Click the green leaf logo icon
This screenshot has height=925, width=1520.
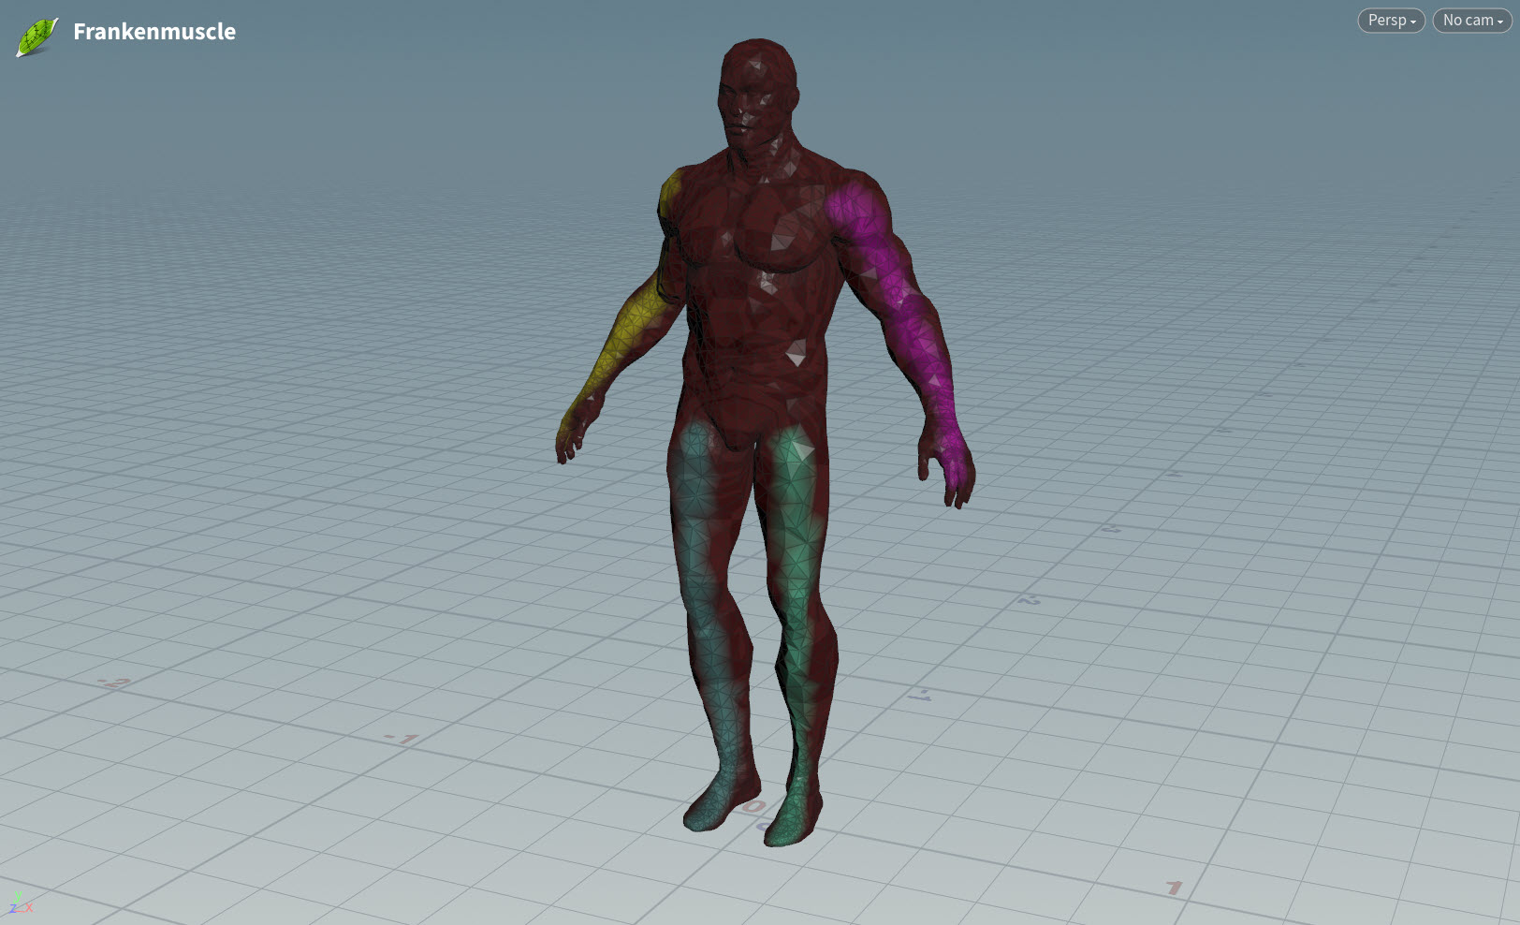coord(37,37)
